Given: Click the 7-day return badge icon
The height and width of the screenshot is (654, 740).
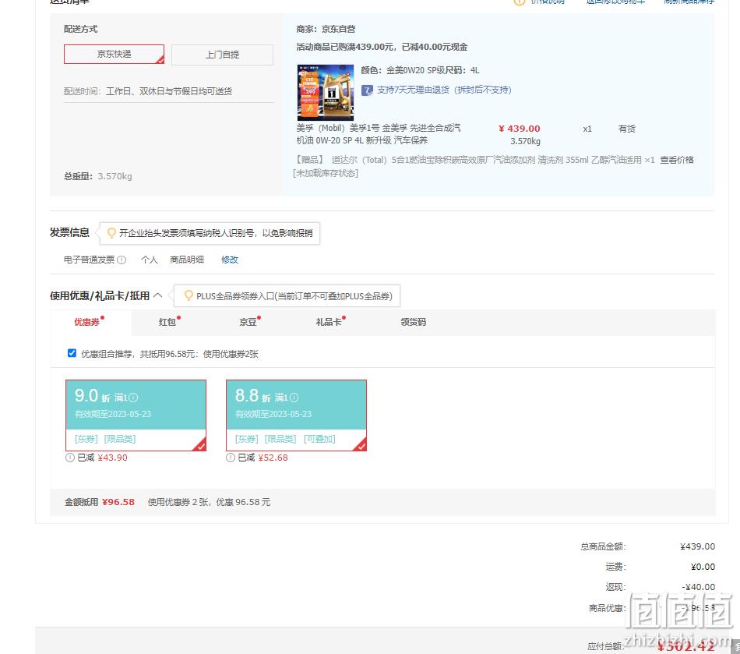Looking at the screenshot, I should click(367, 90).
